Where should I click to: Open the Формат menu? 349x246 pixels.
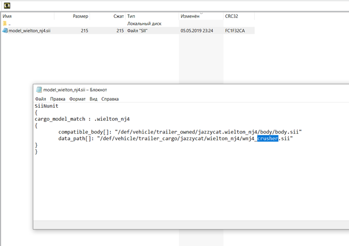click(x=77, y=99)
